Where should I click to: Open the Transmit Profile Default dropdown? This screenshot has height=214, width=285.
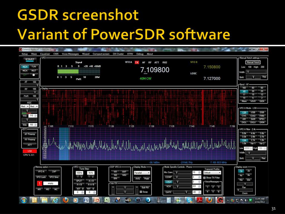tap(212, 173)
